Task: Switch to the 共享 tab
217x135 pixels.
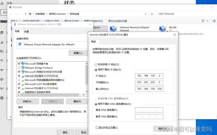Action: coord(26,32)
